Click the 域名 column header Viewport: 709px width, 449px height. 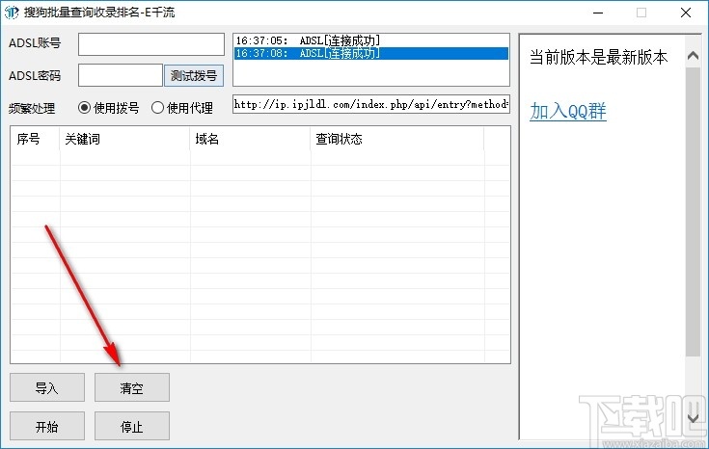[x=250, y=139]
